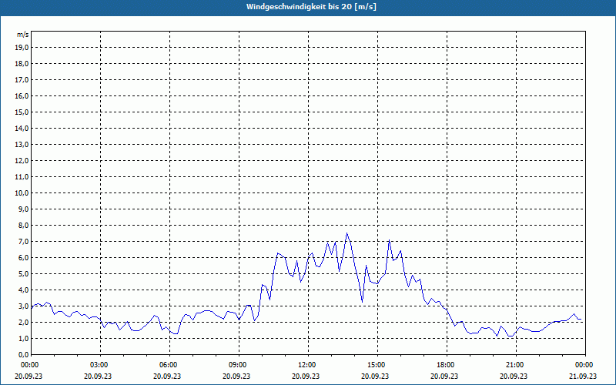Select the 12,0 y-axis tick label

click(x=22, y=160)
